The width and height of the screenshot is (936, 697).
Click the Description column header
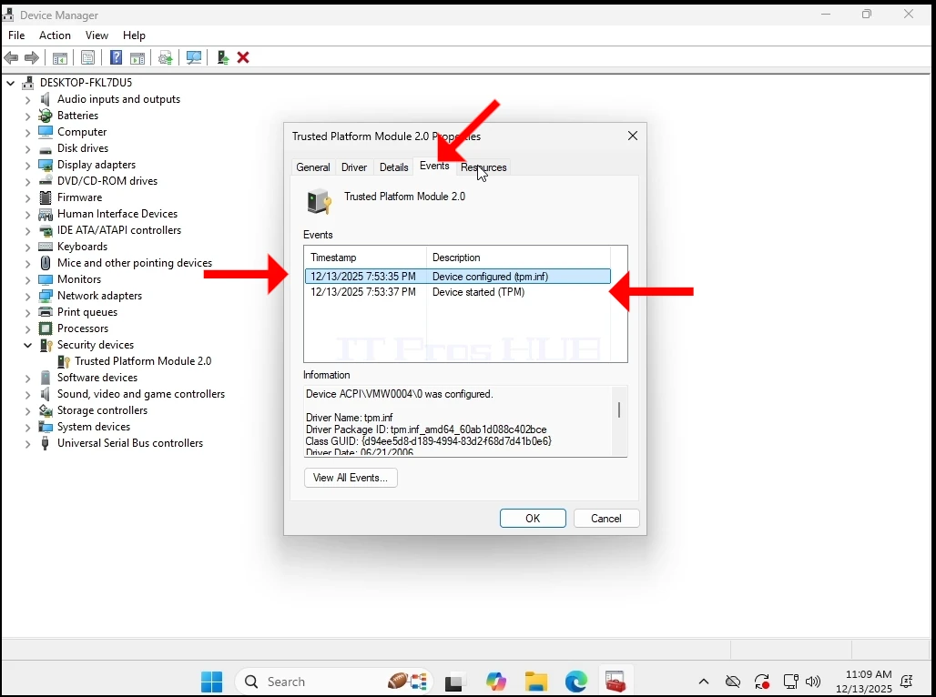pos(518,258)
